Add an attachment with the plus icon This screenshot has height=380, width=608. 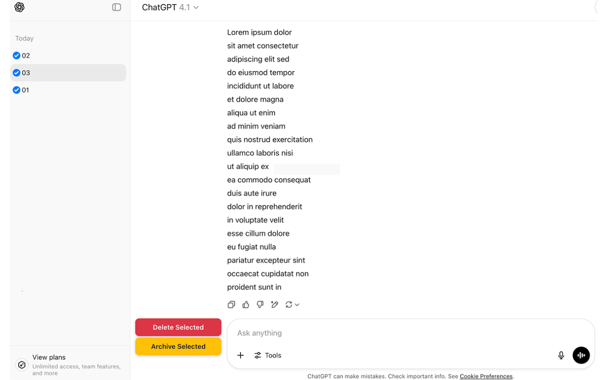(240, 355)
